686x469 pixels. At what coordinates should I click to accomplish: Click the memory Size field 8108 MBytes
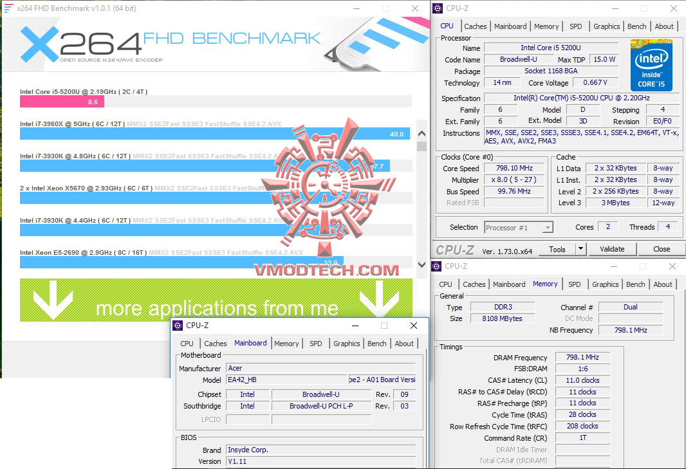point(503,318)
